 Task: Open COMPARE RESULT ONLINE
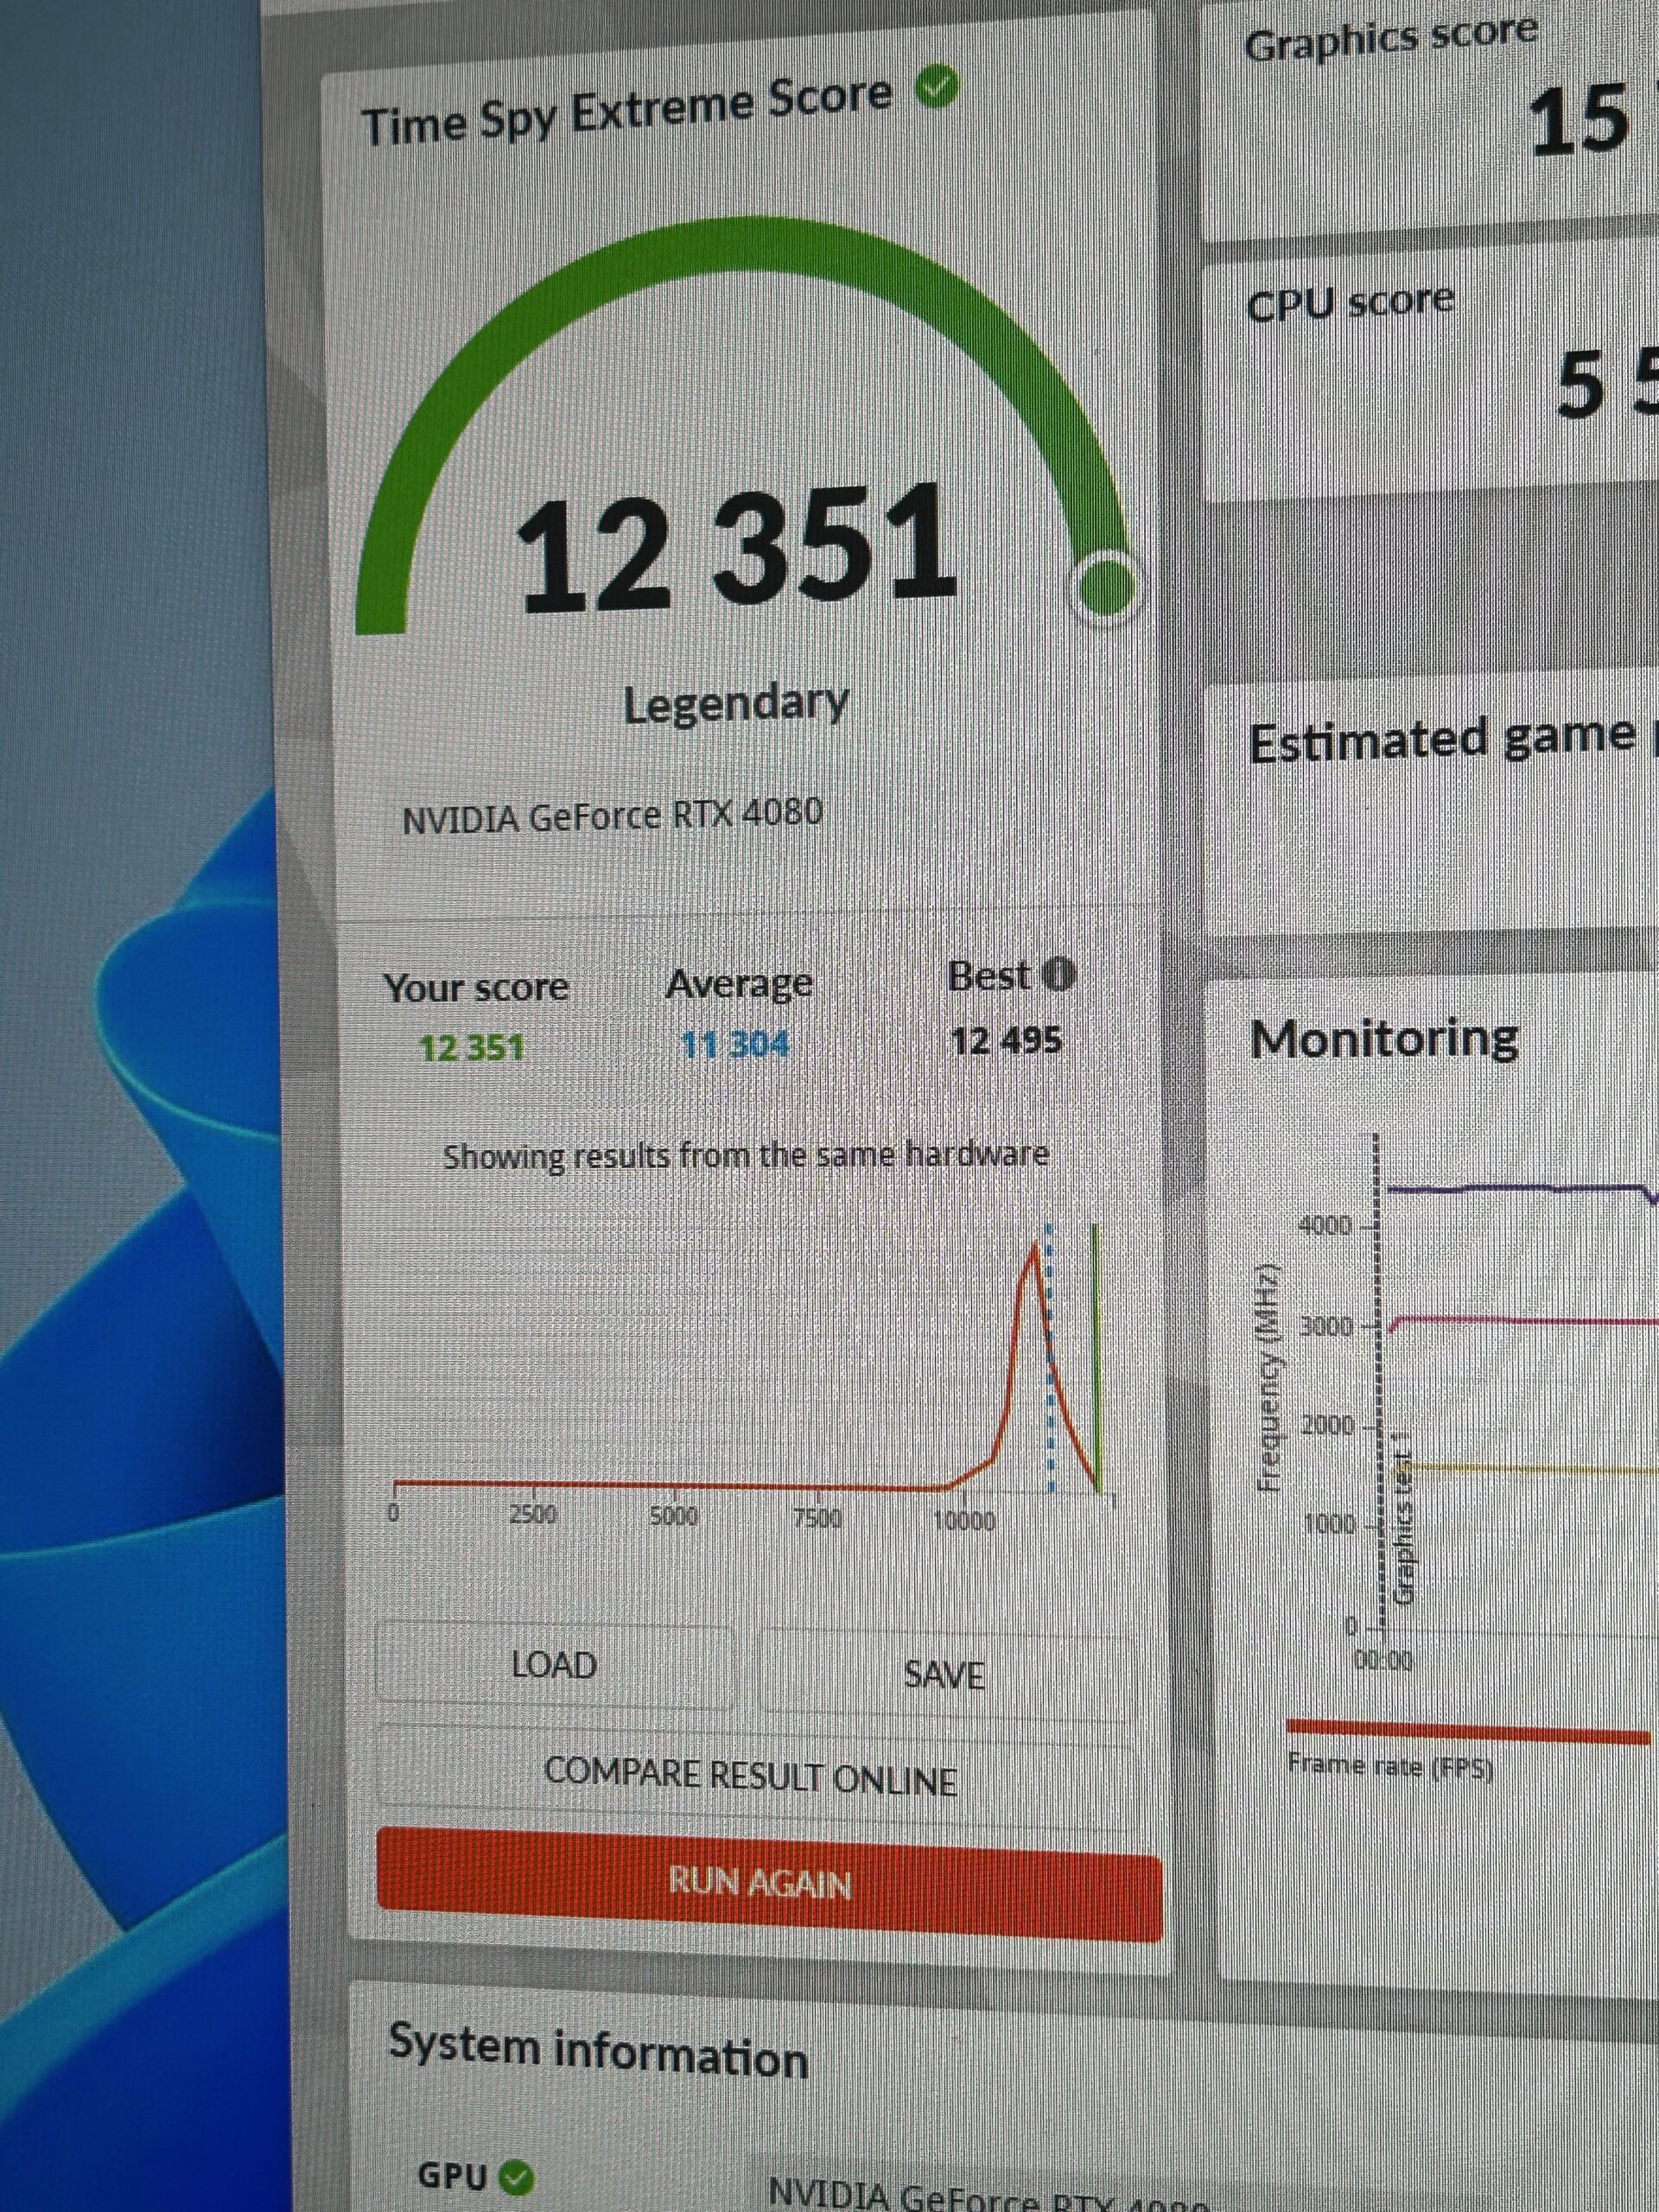click(x=750, y=1776)
